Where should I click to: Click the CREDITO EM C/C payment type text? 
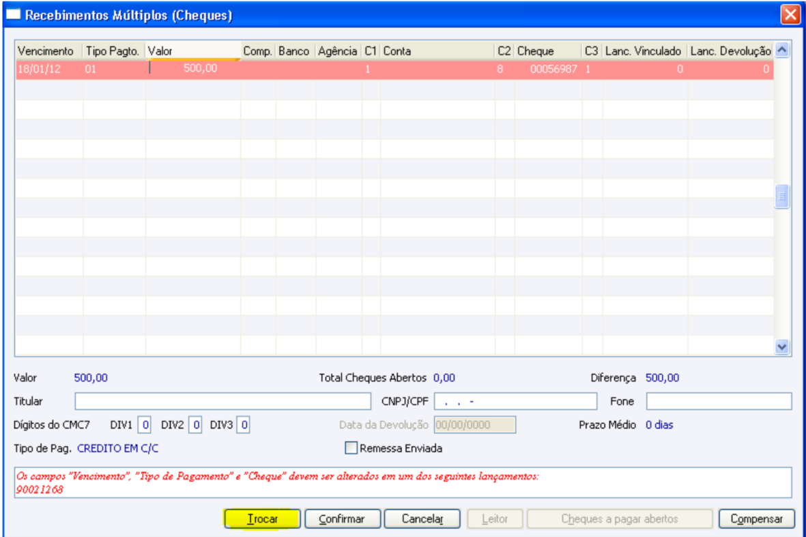[117, 448]
